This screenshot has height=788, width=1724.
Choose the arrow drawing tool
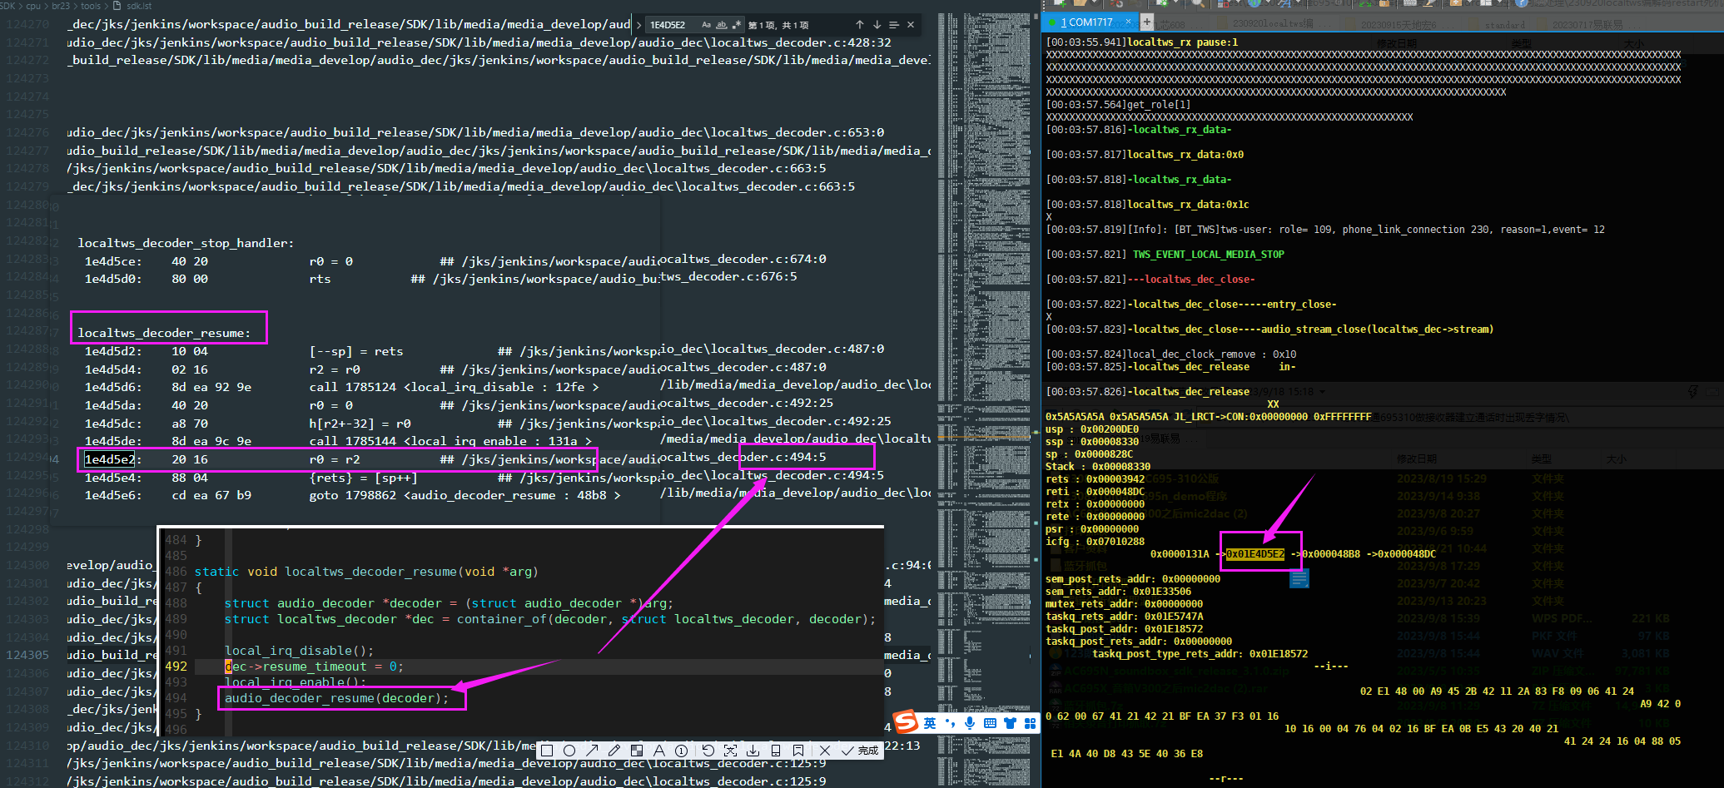coord(592,751)
